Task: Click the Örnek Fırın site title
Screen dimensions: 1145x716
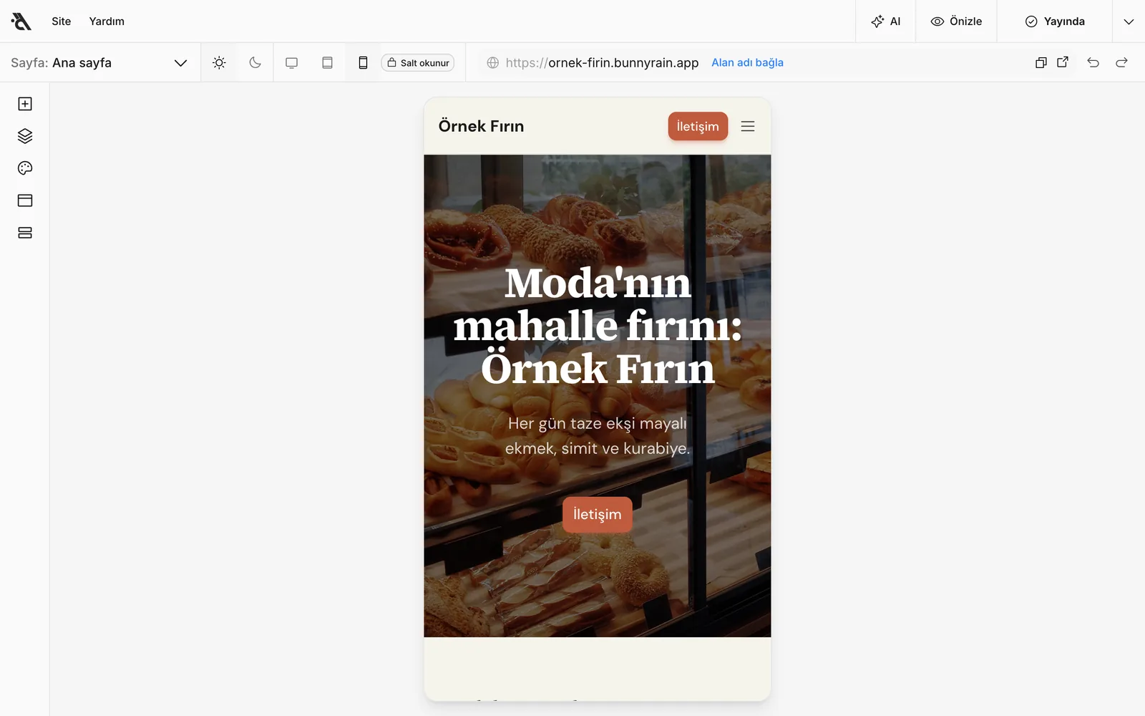Action: [481, 126]
